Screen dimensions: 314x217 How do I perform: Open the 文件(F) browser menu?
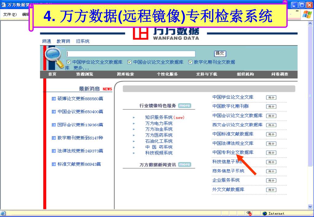10,14
